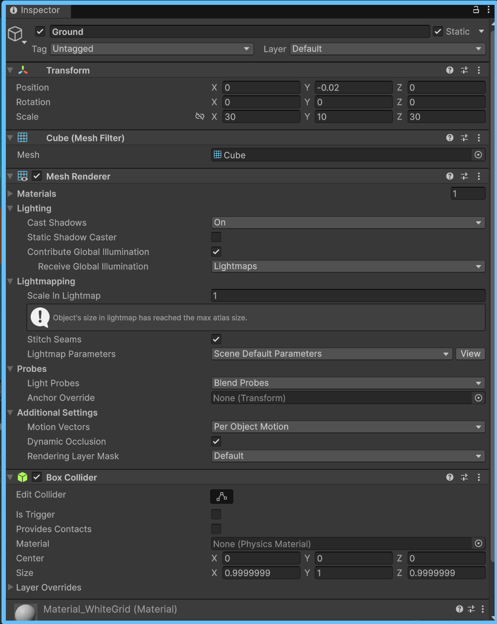
Task: Open the Physics Material object picker
Action: coord(479,544)
